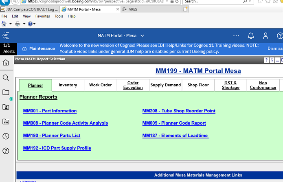This screenshot has width=283, height=182.
Task: Click the browser Home toolbar icon
Action: pos(4,24)
